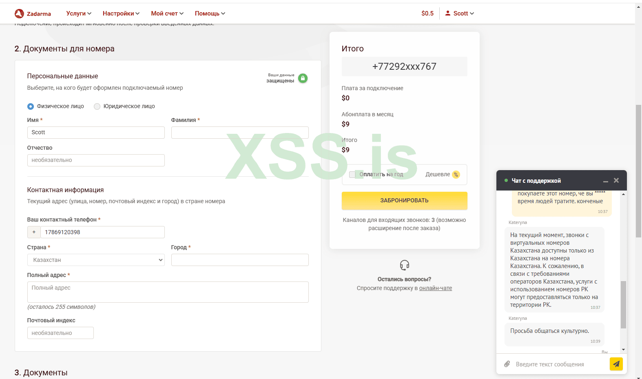642x379 pixels.
Task: Click the 2. Документы для номера heading
Action: pos(64,49)
